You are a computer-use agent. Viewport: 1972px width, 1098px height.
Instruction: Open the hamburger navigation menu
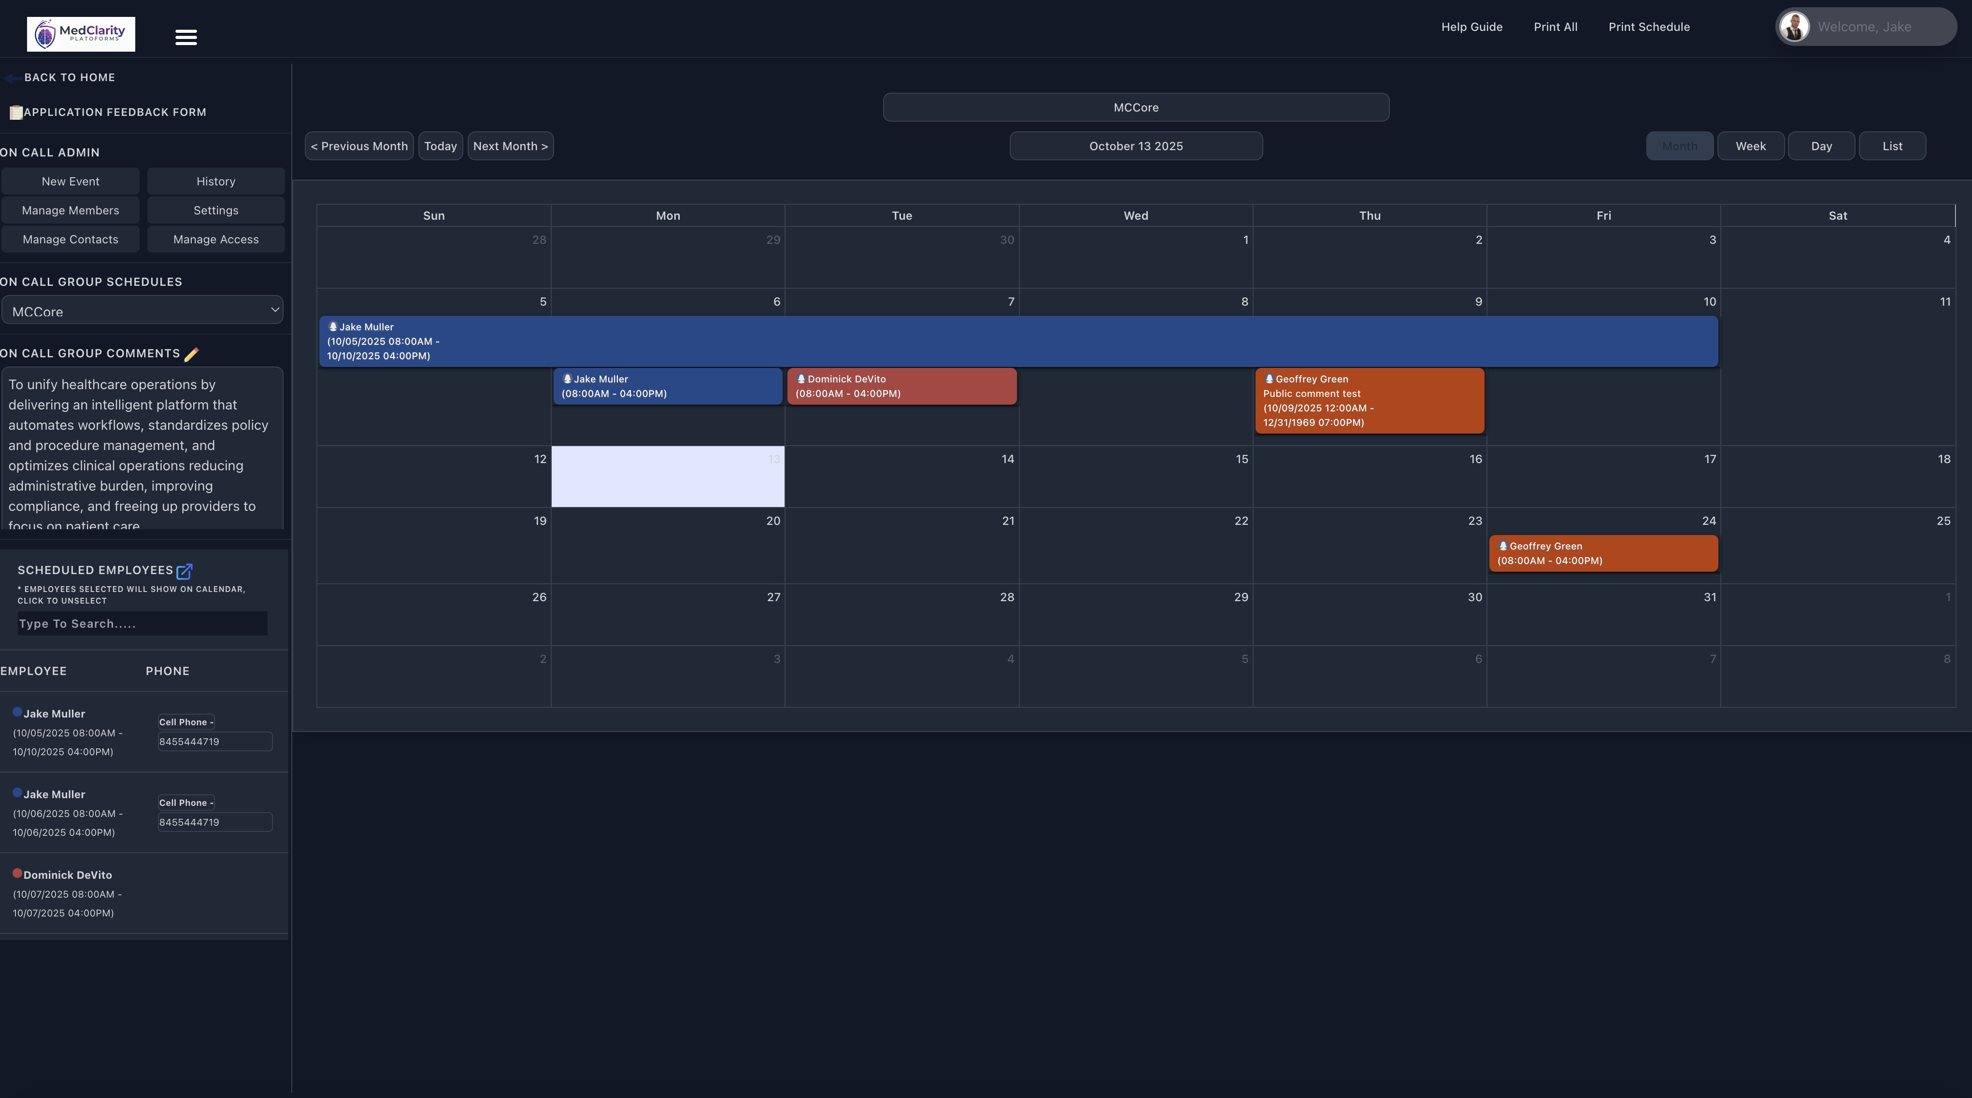(186, 37)
